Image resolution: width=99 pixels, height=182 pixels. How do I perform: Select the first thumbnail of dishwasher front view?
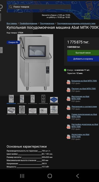click(x=11, y=99)
